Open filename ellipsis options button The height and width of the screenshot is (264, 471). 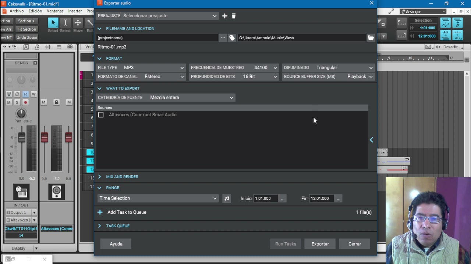tap(223, 38)
